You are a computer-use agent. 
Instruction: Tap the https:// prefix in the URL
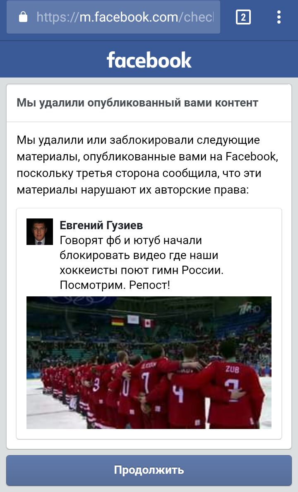coord(57,17)
